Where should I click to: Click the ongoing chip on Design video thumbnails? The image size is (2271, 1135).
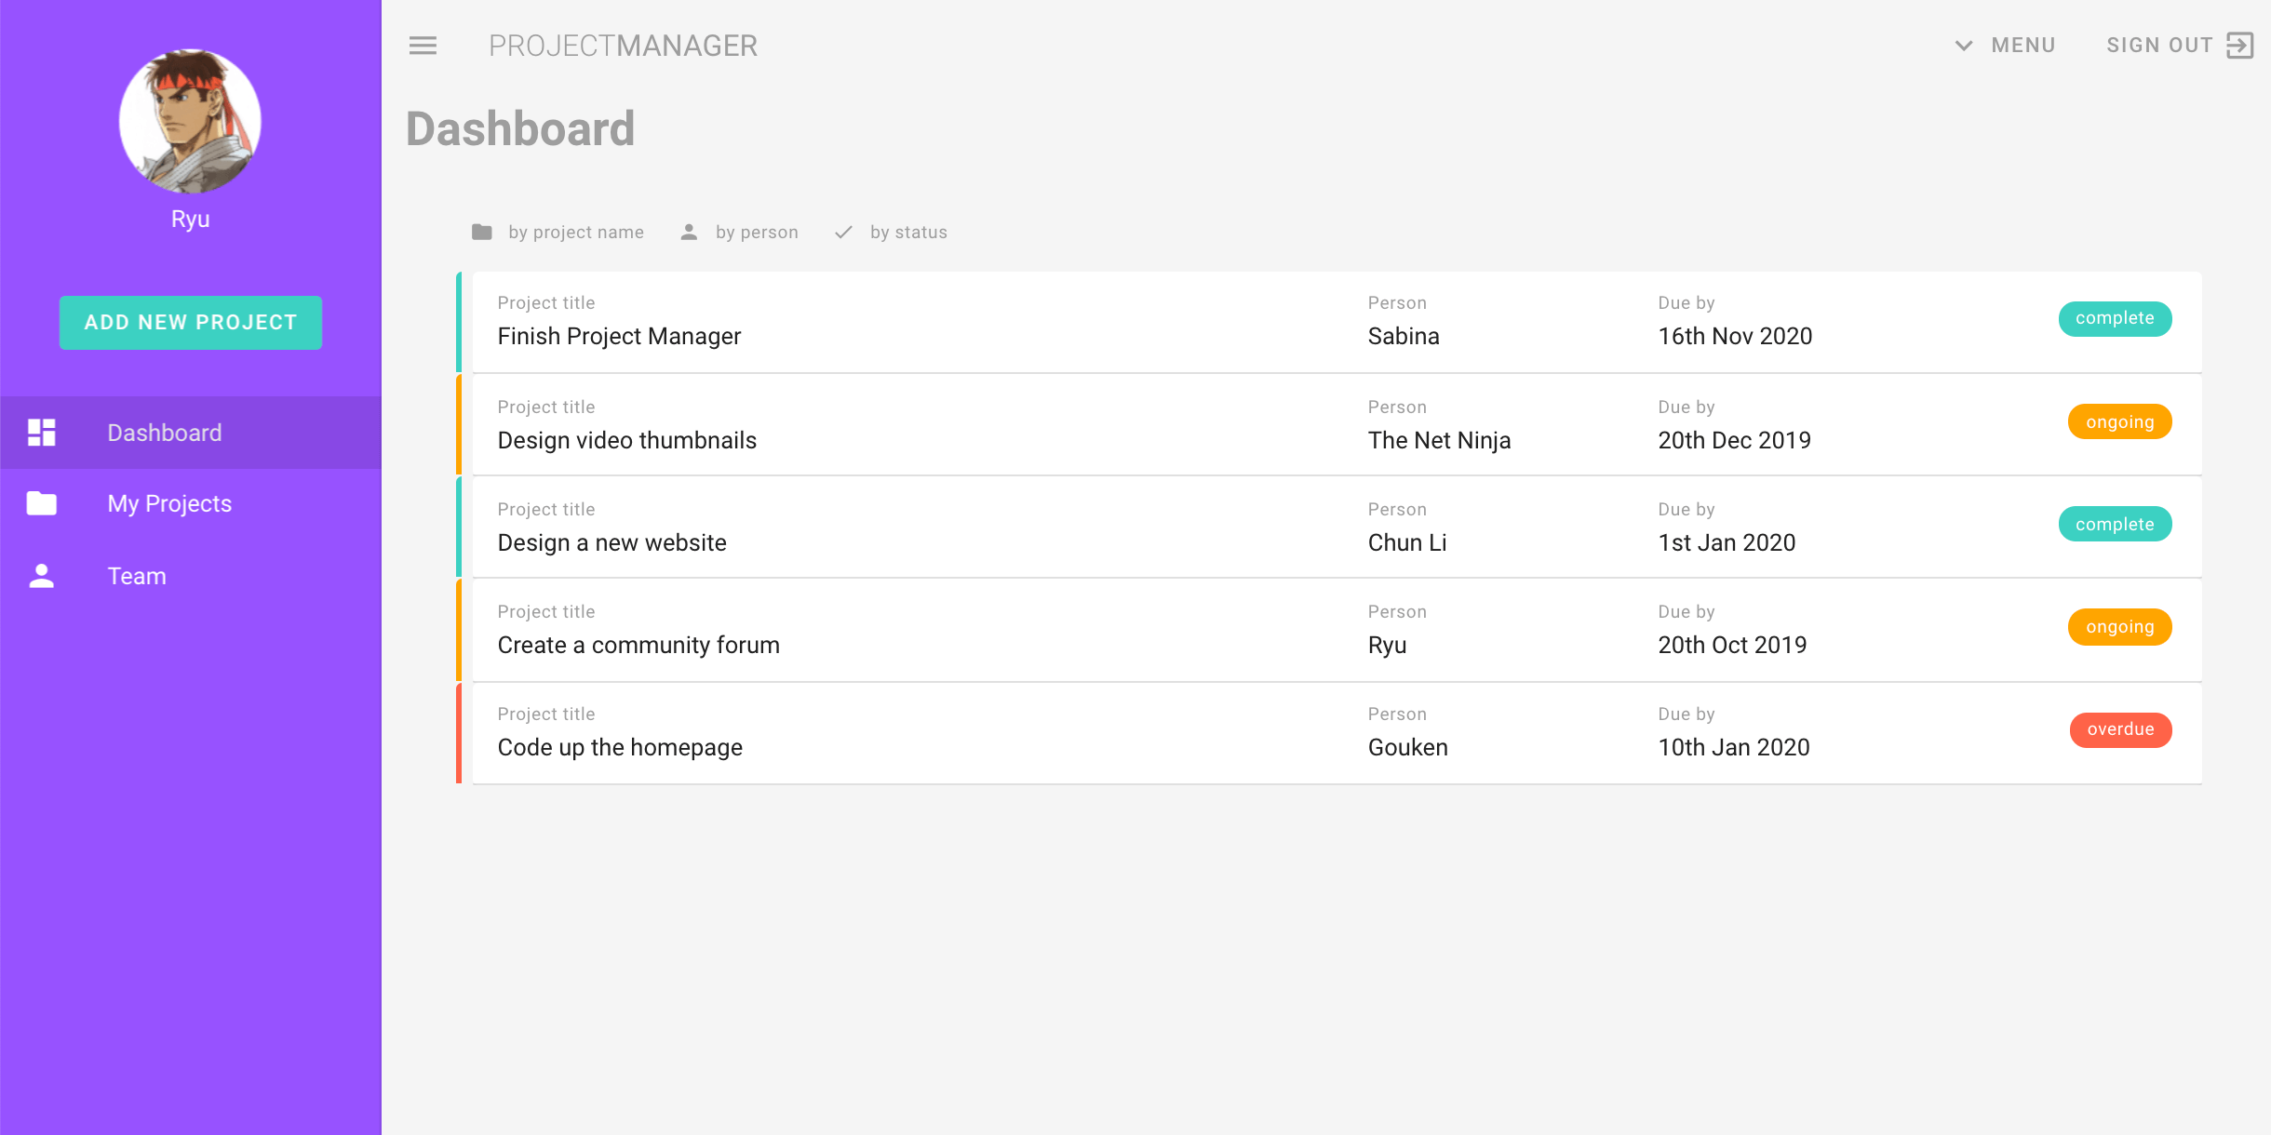[2119, 422]
